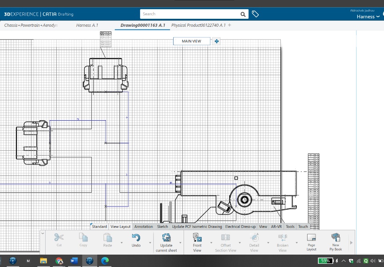Create a New Ply Book

335,237
